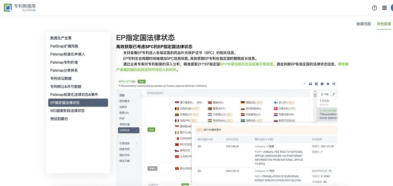393x186 pixels.
Task: Click the 法国(FR) flag icon
Action: coord(177,121)
